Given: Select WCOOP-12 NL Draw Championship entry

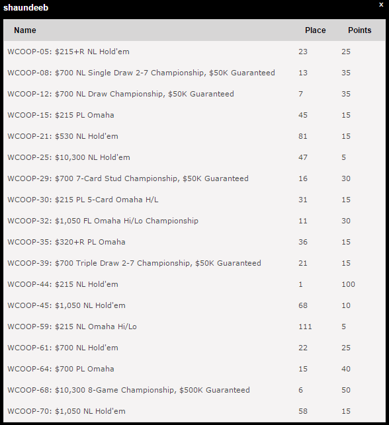Looking at the screenshot, I should pyautogui.click(x=194, y=94).
